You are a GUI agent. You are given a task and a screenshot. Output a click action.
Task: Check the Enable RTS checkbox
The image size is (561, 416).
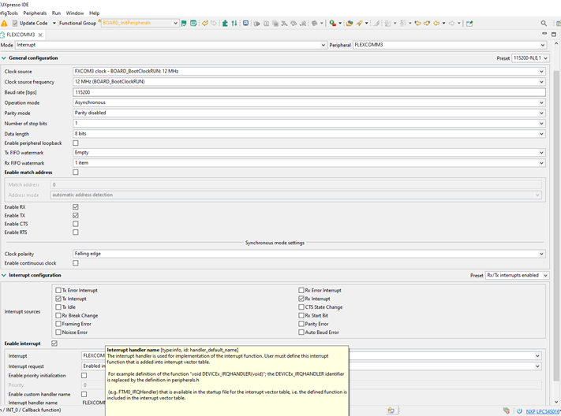[x=76, y=232]
